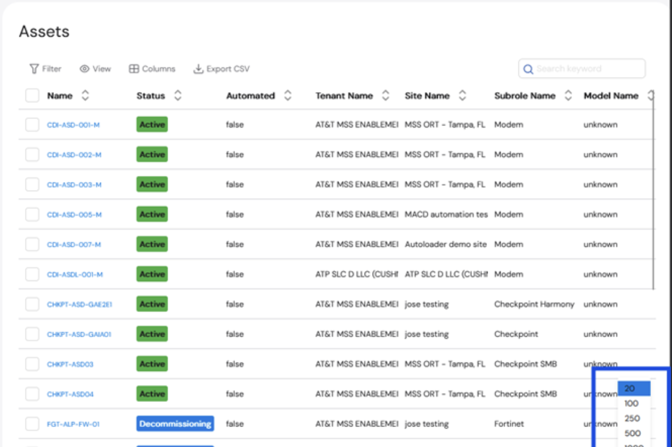
Task: Click the Search keyword field
Action: [x=582, y=69]
